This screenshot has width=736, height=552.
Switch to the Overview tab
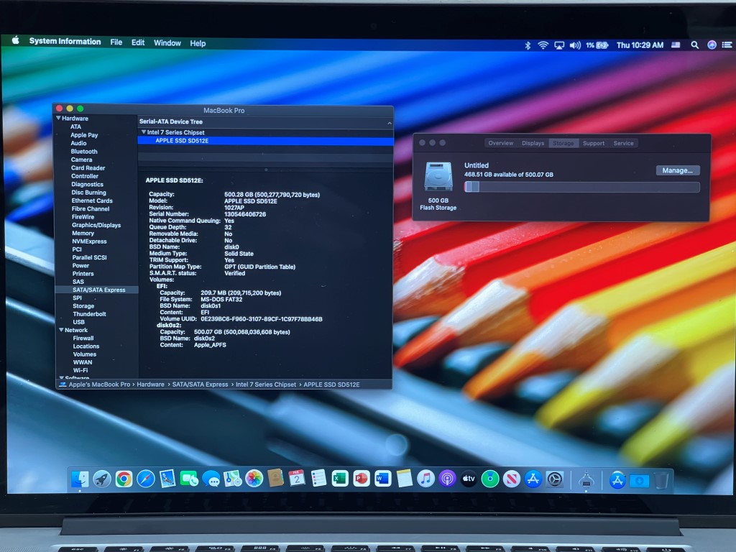pos(501,143)
